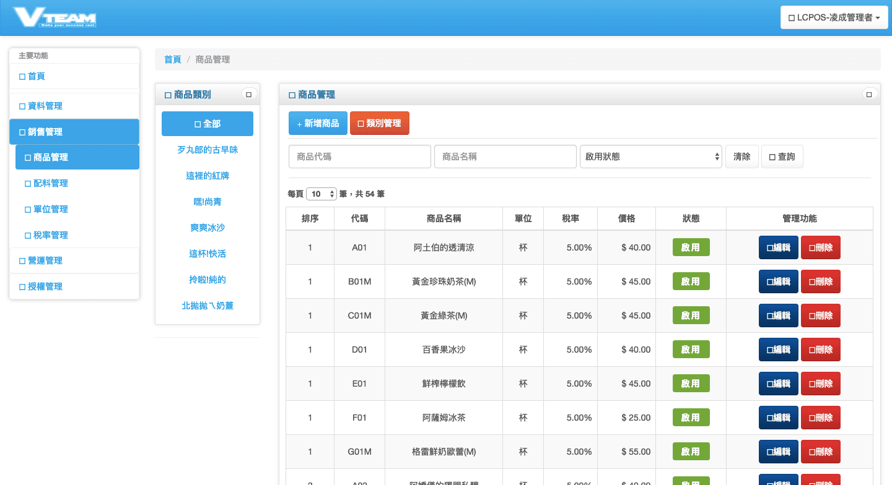
Task: Open the LCPOS-凌成管理者 account menu
Action: click(833, 17)
